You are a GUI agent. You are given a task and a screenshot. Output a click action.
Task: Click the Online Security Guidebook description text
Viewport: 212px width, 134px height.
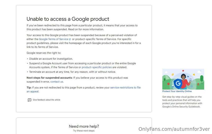pos(182,102)
